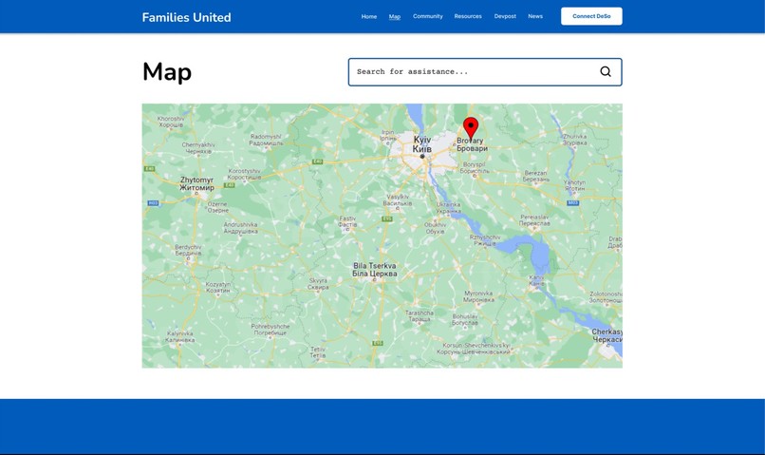Click the Tarashcha label on map
This screenshot has width=765, height=455.
click(x=420, y=315)
